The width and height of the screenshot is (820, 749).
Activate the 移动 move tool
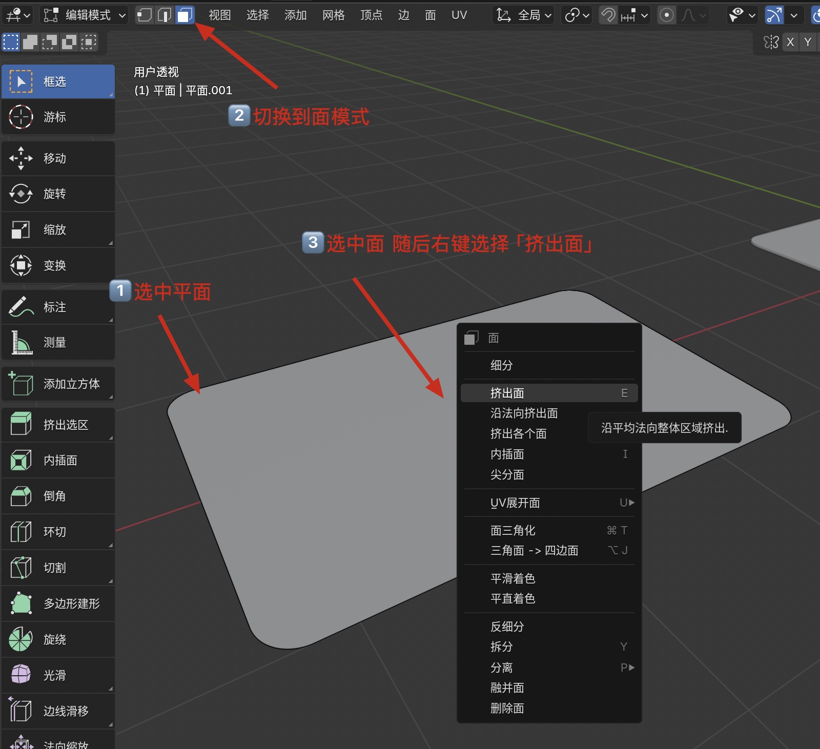(x=58, y=158)
